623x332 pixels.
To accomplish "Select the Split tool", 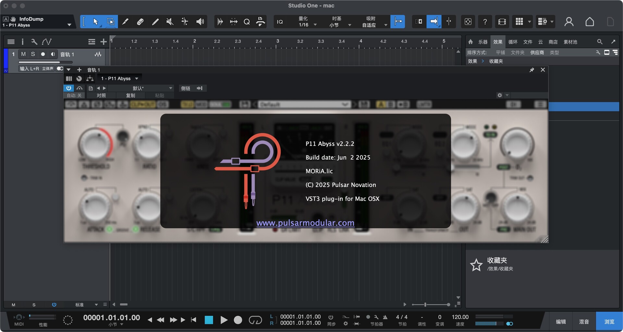I will pos(125,22).
